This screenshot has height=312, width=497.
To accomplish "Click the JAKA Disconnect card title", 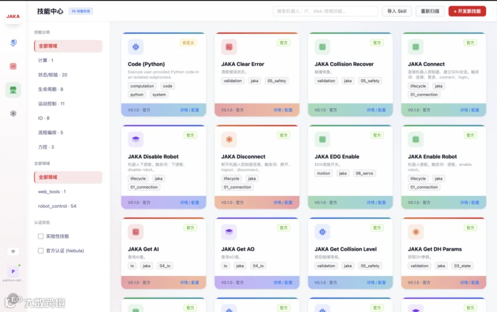I will click(243, 157).
